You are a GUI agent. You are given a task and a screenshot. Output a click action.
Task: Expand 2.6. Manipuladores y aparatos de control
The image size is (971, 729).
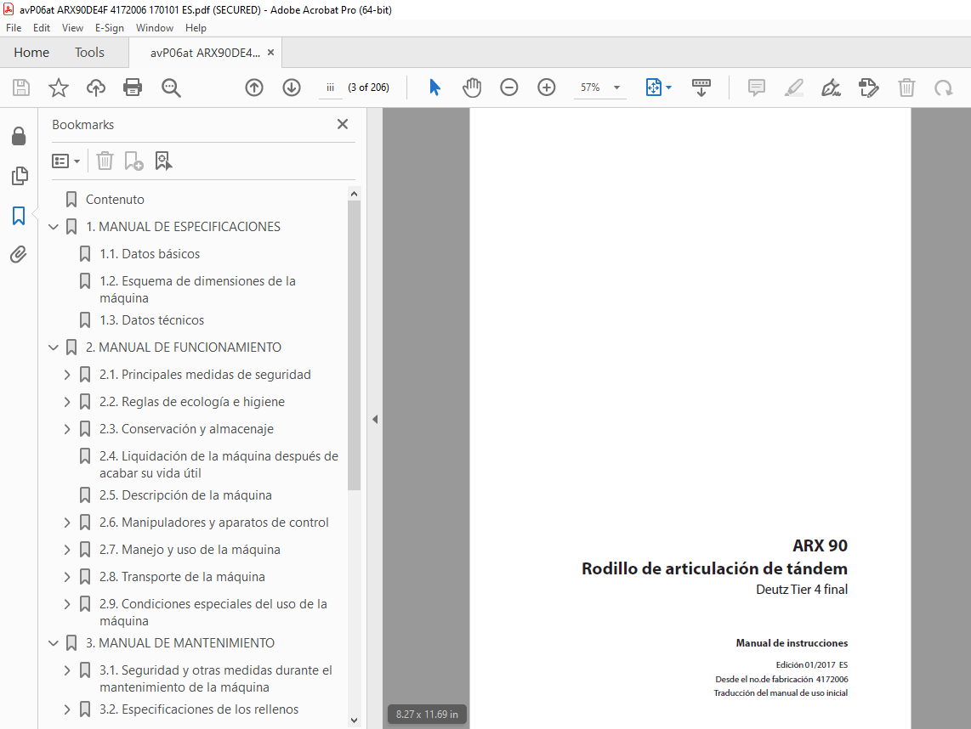(67, 523)
